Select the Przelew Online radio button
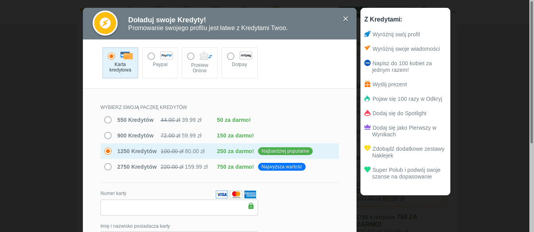 click(x=191, y=56)
